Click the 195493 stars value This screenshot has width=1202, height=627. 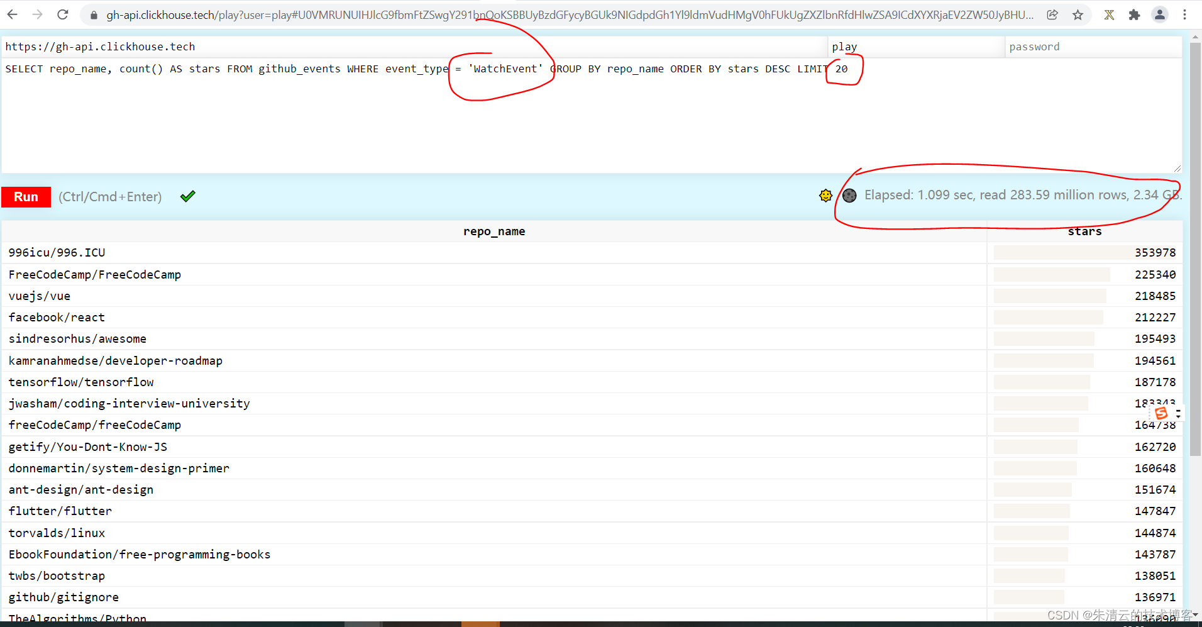coord(1155,339)
